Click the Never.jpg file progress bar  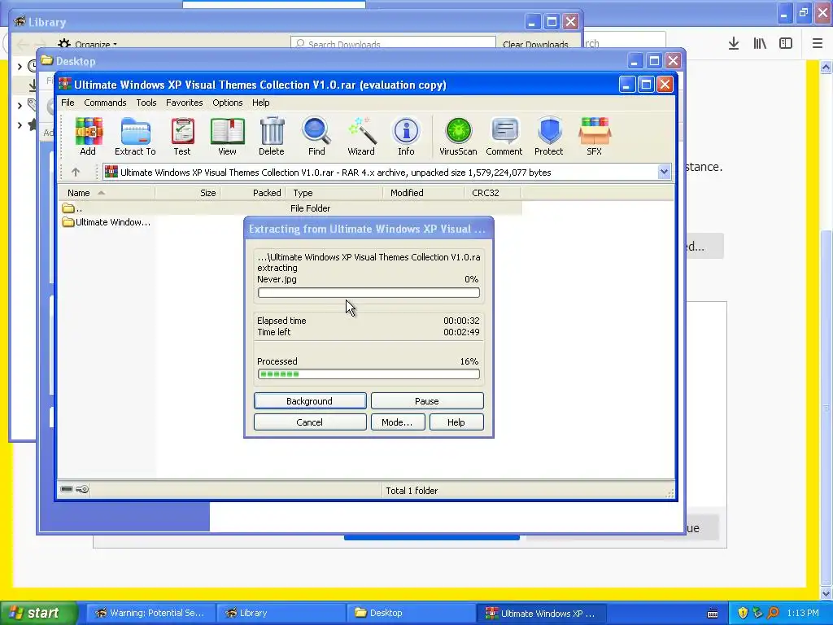point(369,293)
